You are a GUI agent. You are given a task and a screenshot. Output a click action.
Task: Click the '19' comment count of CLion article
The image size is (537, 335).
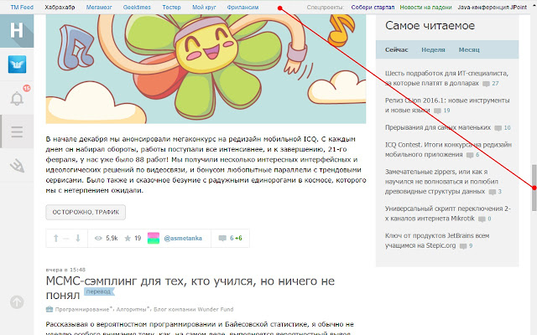[x=446, y=111]
